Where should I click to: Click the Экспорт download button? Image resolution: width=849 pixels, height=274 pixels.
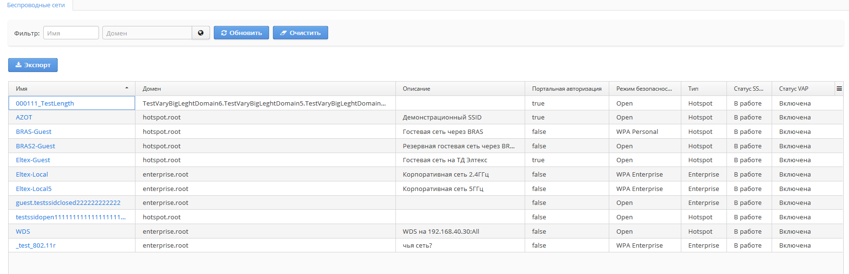33,65
